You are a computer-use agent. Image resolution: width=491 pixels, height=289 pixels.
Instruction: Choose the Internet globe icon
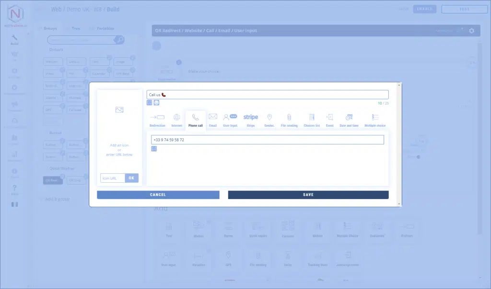177,117
